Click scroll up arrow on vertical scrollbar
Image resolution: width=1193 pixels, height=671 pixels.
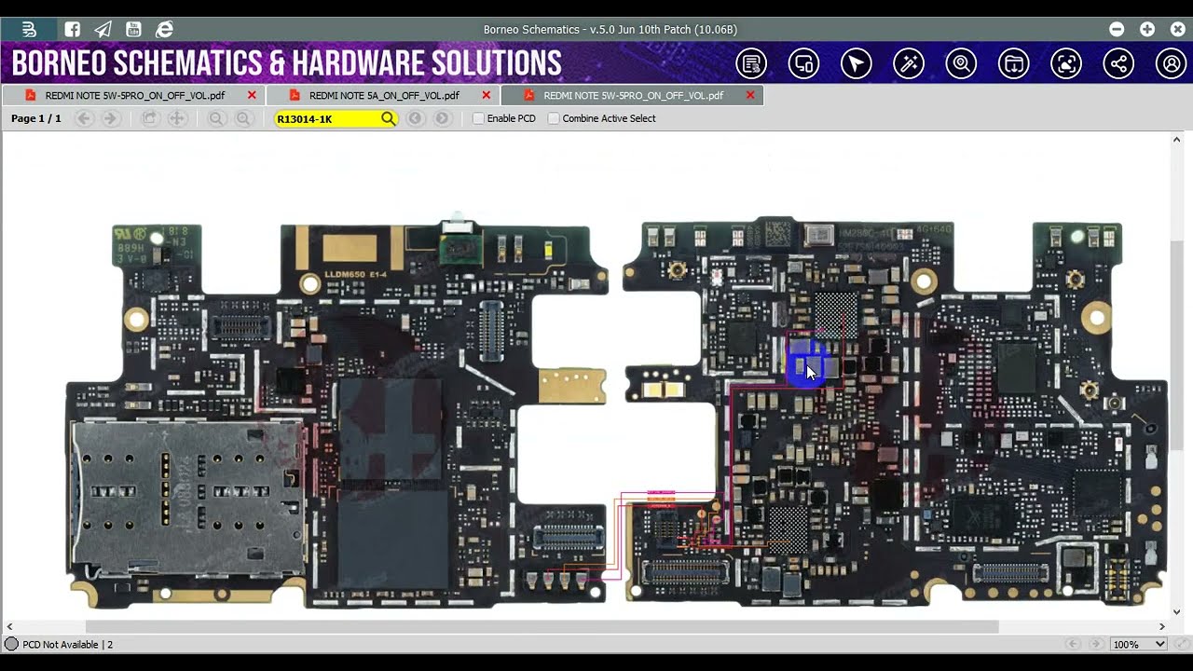click(x=1177, y=139)
